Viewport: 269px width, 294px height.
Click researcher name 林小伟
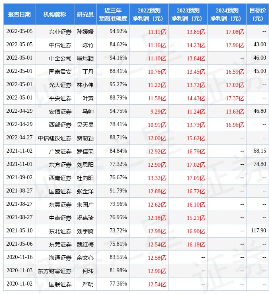coord(85,85)
